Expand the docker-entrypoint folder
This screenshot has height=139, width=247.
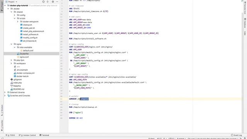click(18, 22)
